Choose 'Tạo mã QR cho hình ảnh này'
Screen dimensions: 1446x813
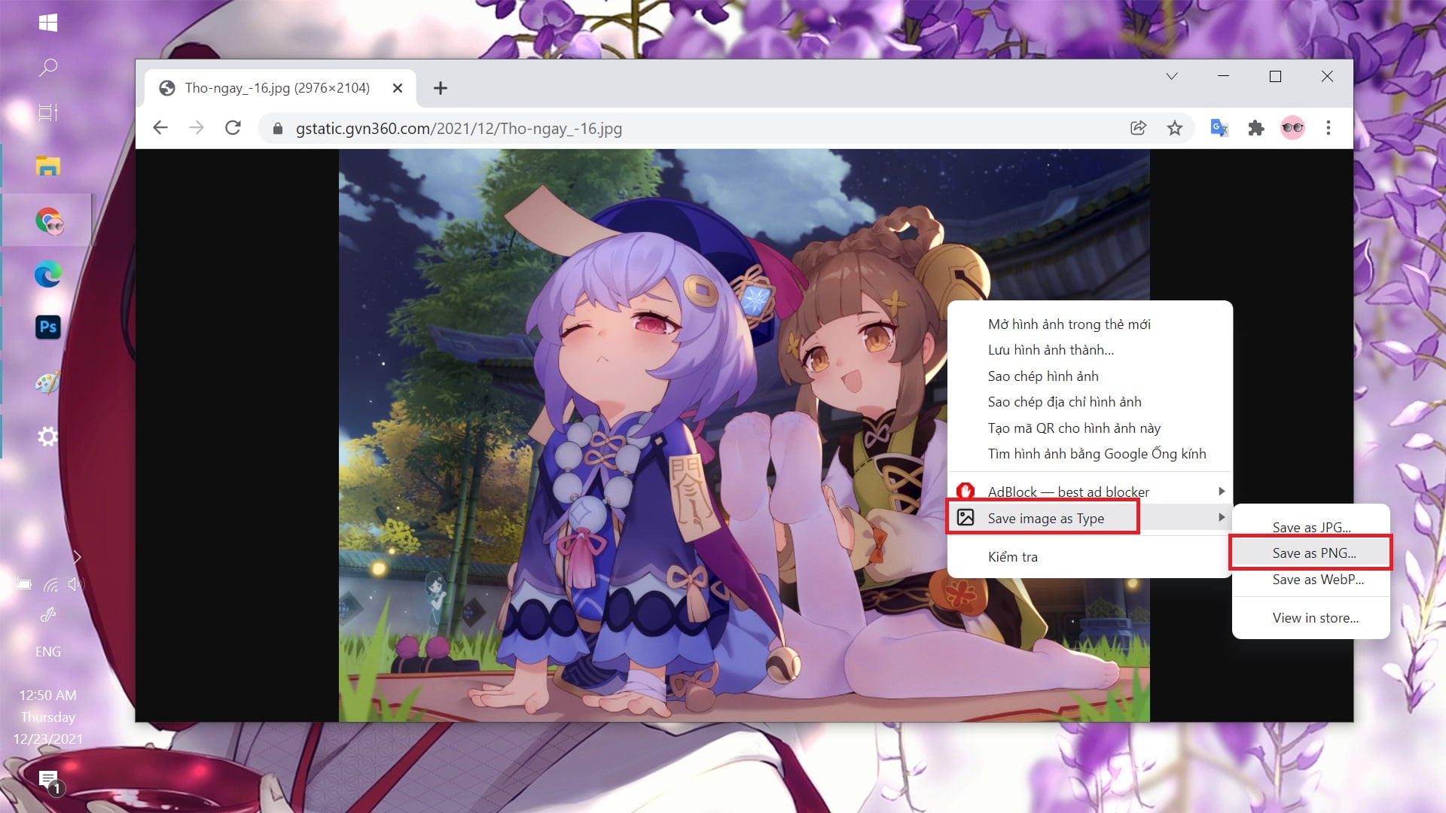pos(1090,428)
